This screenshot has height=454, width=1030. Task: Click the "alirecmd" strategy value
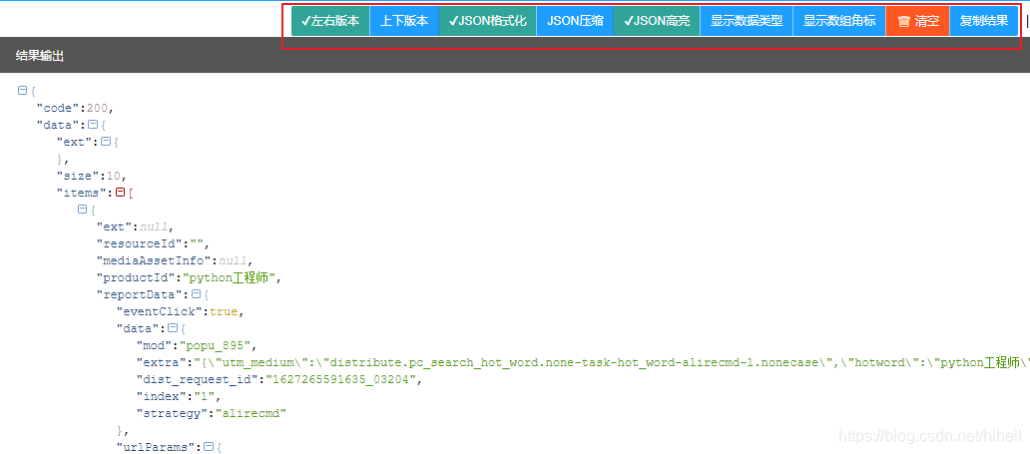251,414
